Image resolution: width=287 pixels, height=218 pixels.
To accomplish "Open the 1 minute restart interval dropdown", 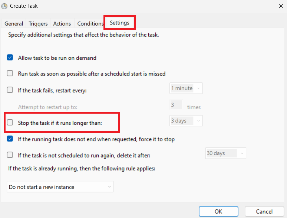I will click(186, 88).
